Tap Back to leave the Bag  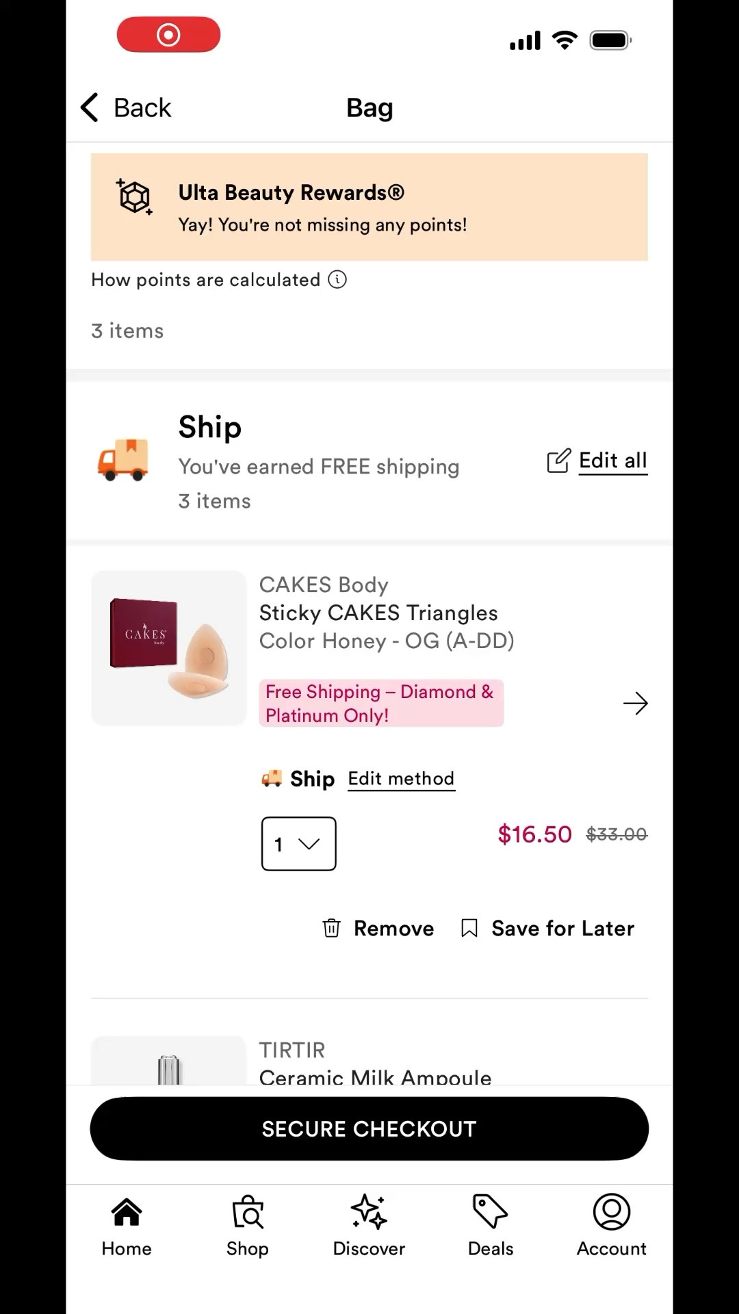125,107
